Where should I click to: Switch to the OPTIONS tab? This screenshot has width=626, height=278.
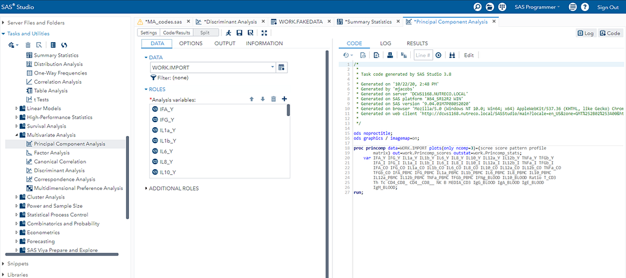[x=191, y=43]
